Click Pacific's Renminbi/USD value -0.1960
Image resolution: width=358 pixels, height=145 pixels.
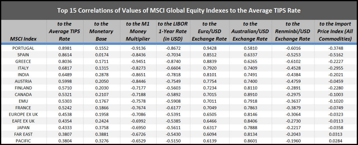click(293, 141)
